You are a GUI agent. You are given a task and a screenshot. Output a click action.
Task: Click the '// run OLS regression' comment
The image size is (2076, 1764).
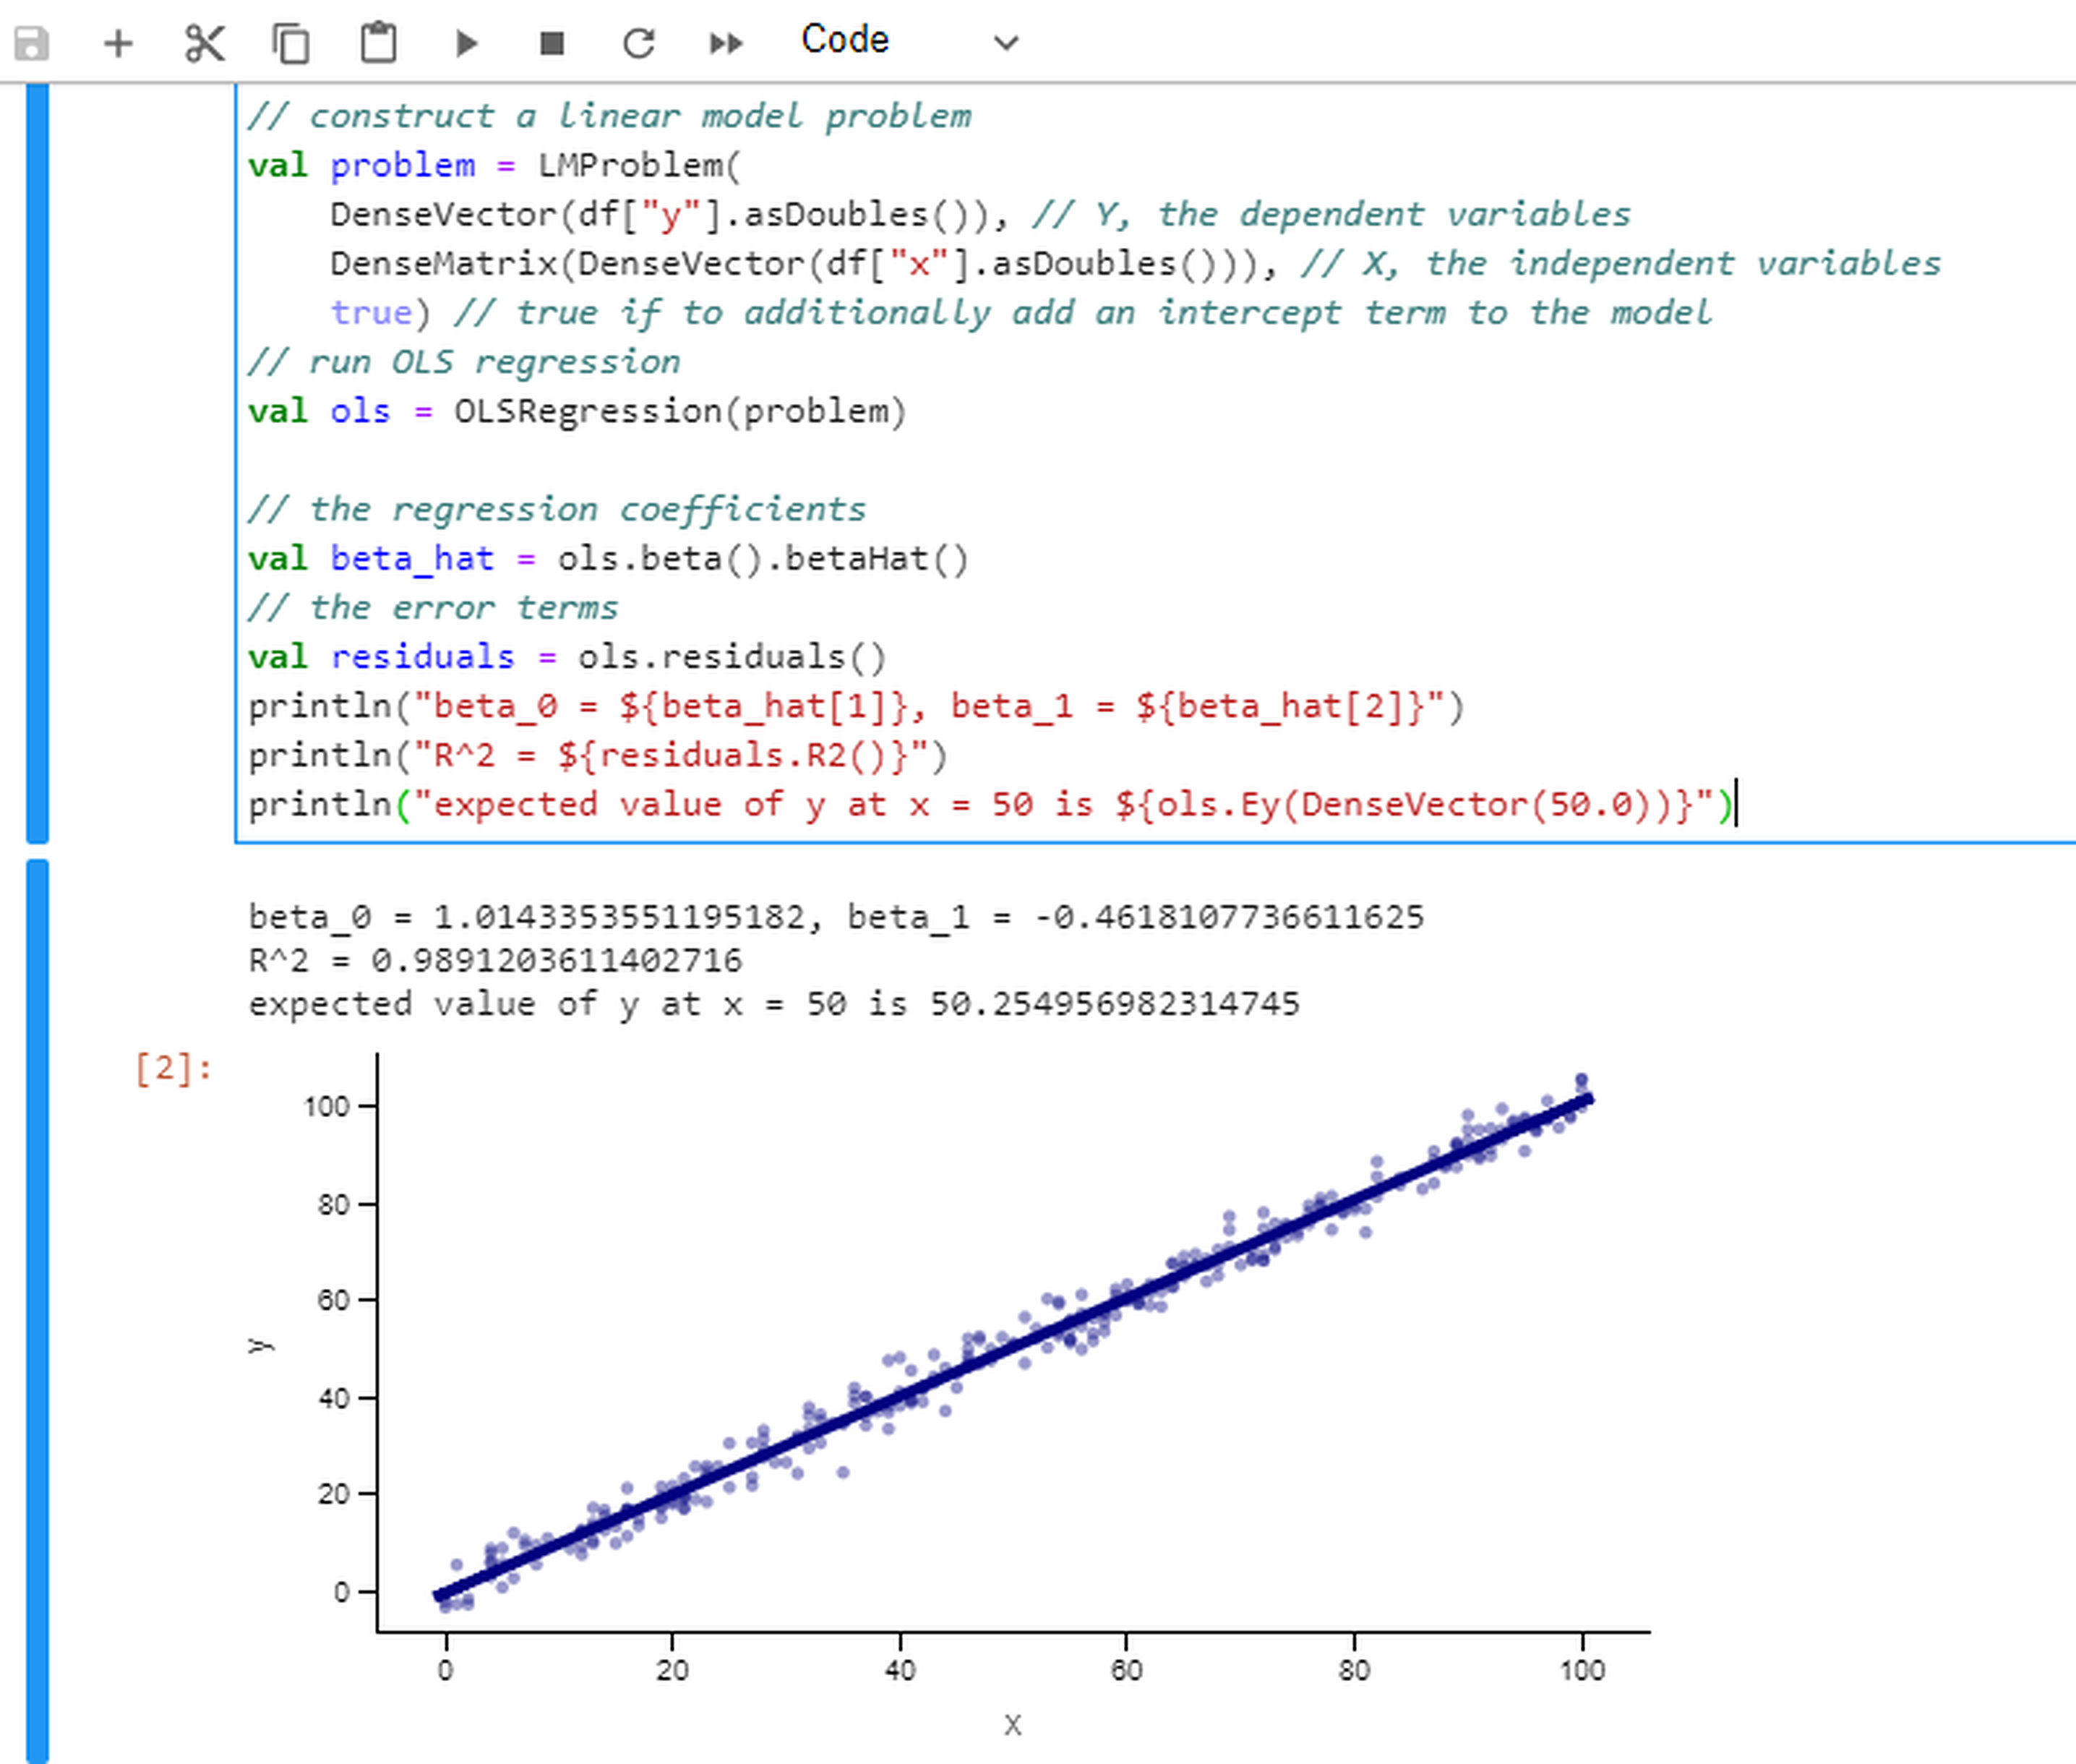464,362
